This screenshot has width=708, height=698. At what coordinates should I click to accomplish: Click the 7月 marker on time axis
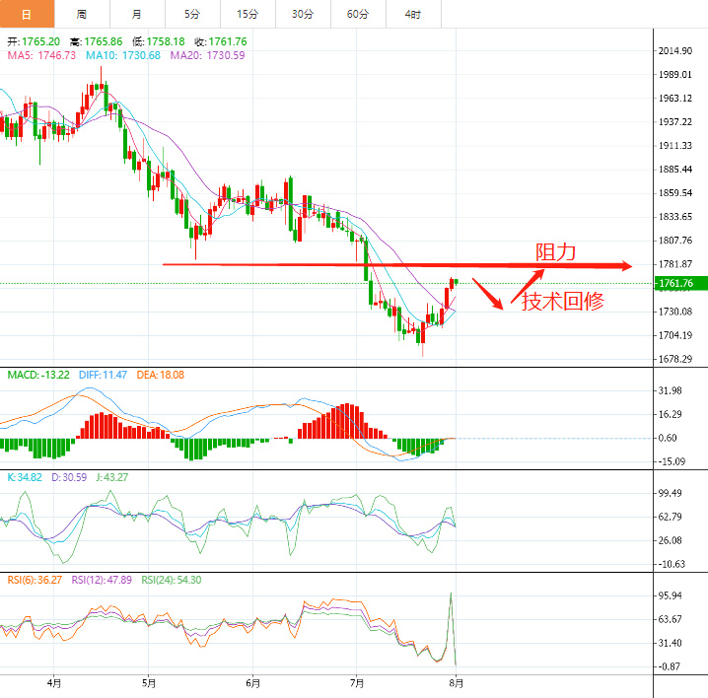(357, 682)
